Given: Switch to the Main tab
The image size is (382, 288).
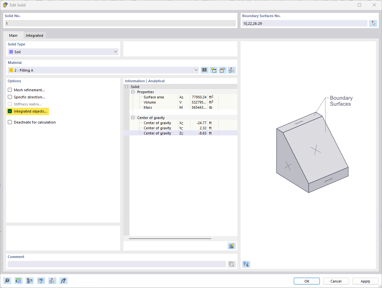Looking at the screenshot, I should (13, 35).
